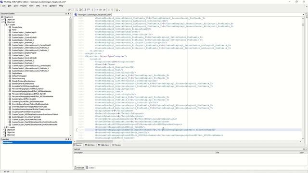Viewport: 308px width, 173px height.
Task: Click the File column header in Task List
Action: pyautogui.click(x=257, y=153)
